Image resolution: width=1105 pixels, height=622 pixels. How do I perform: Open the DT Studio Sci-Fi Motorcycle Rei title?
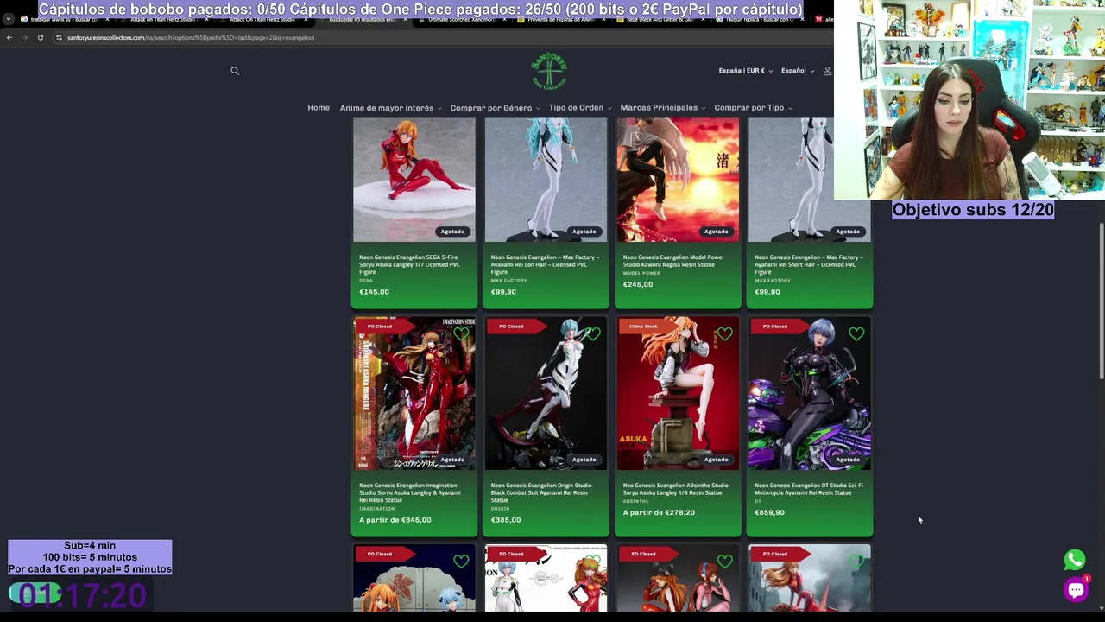(x=809, y=489)
